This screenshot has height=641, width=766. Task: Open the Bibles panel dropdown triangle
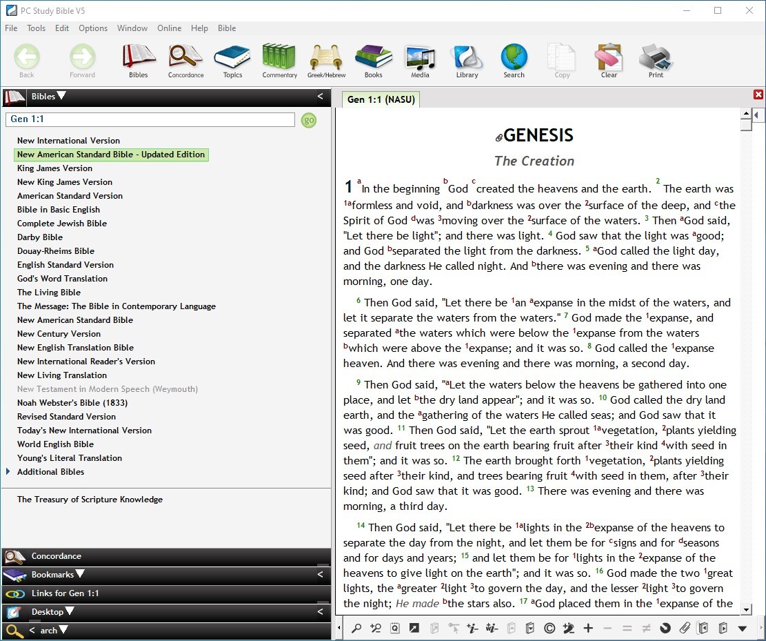coord(61,95)
